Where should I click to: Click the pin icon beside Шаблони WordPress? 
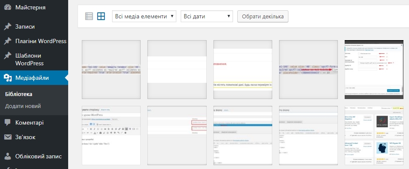[8, 55]
